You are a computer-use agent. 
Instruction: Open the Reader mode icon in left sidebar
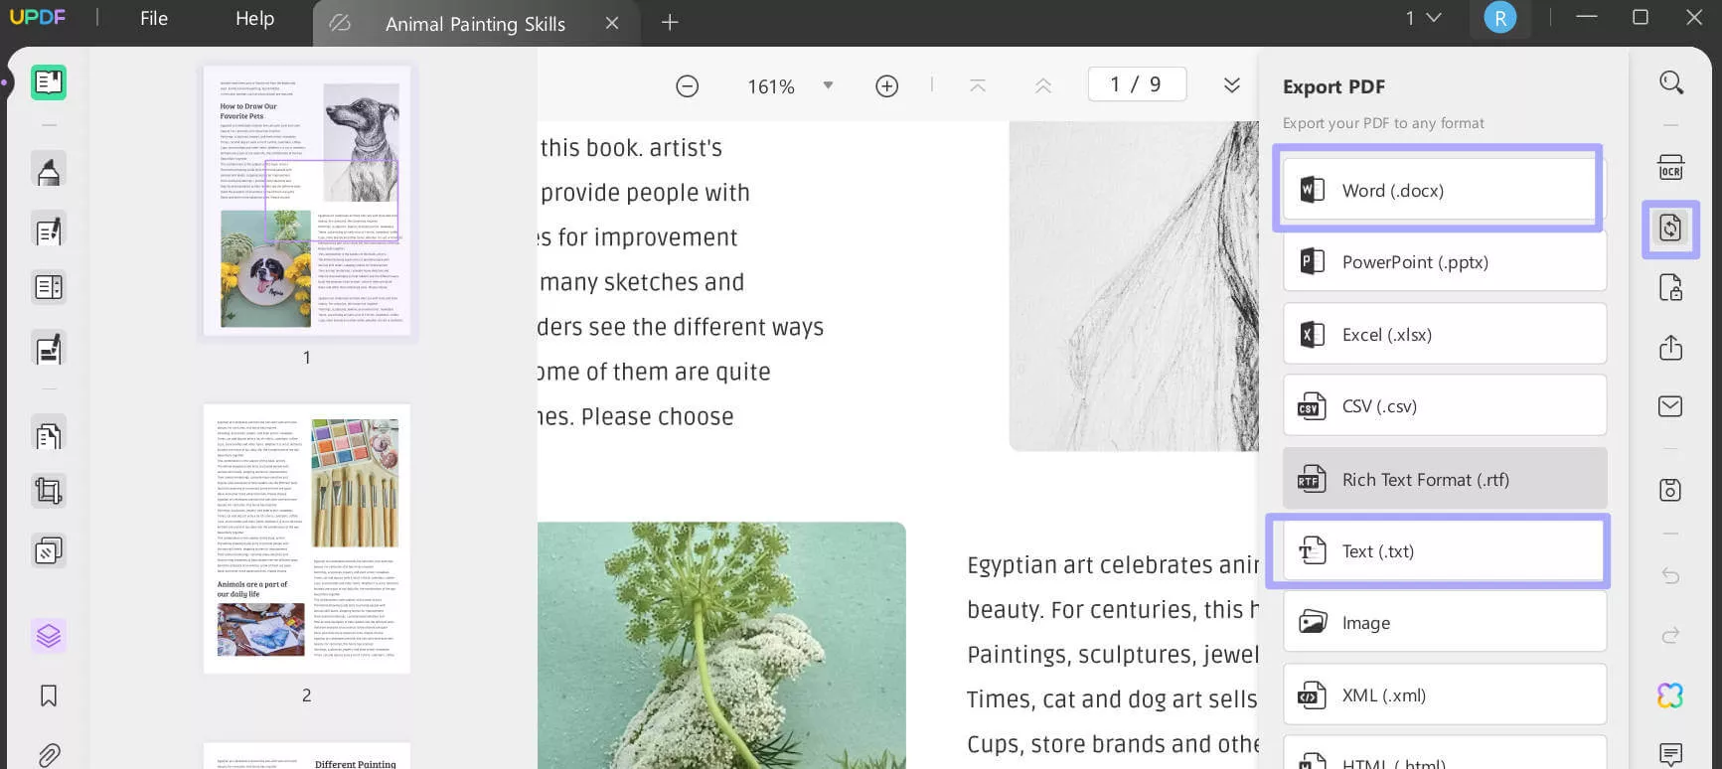click(48, 81)
